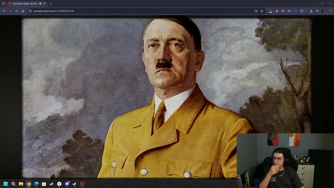Click the tab's picture-in-picture media indicator
Screen dimensions: 334x188
point(40,3)
